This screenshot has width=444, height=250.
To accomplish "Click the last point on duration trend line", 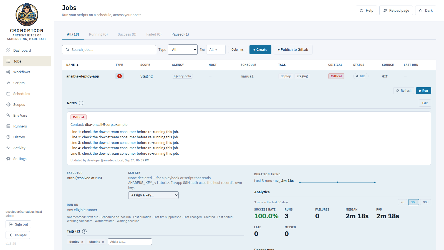I will pyautogui.click(x=375, y=182).
